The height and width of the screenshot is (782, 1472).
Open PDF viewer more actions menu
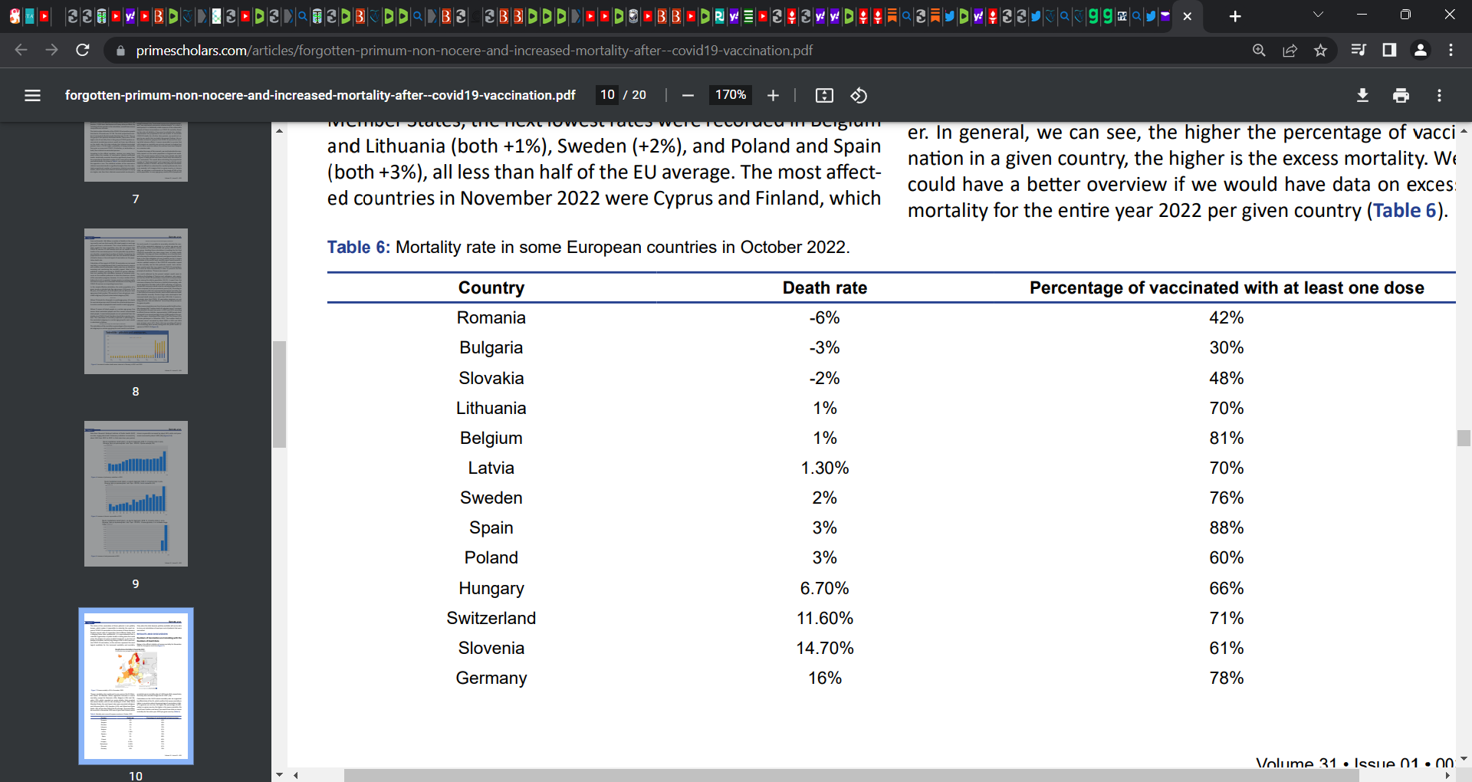click(x=1439, y=95)
